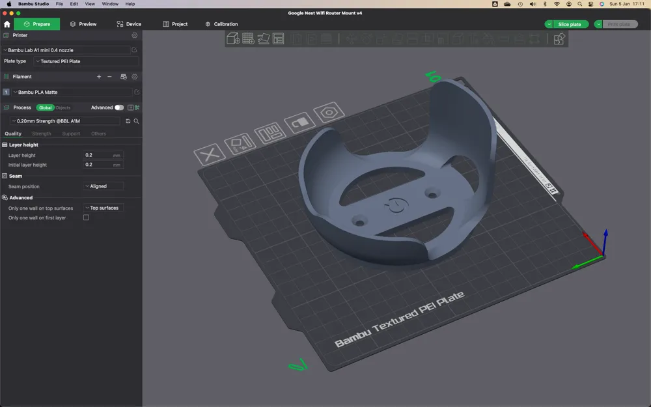Arrange objects on plate via plate icon

[x=270, y=133]
